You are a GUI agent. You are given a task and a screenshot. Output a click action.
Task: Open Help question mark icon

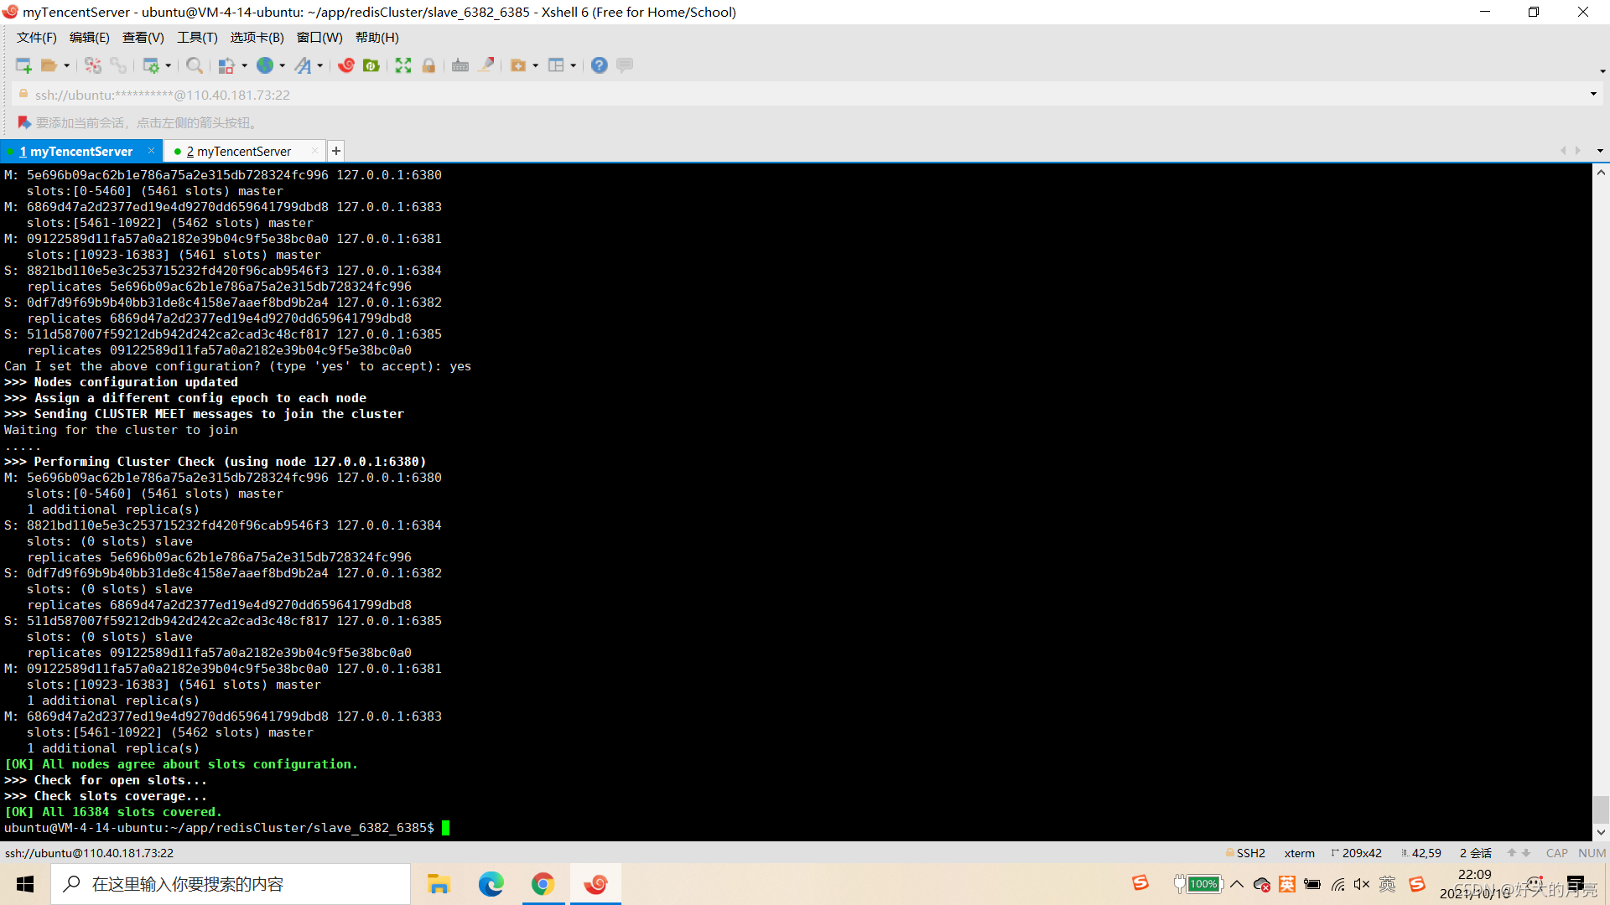click(x=600, y=65)
